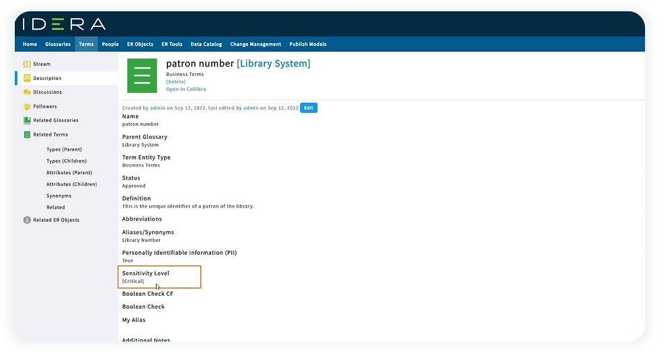Select Synonyms sub-item

[59, 196]
